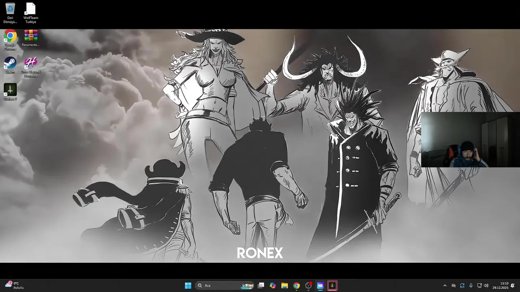
Task: Click the sync arrows tray icon
Action: pyautogui.click(x=462, y=286)
